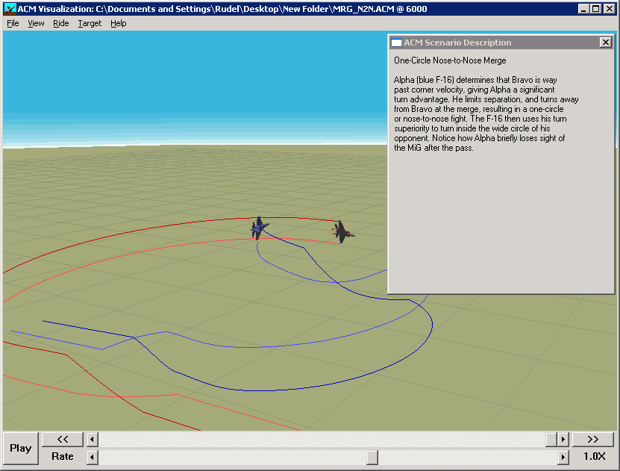
Task: Open the File menu
Action: [x=13, y=23]
